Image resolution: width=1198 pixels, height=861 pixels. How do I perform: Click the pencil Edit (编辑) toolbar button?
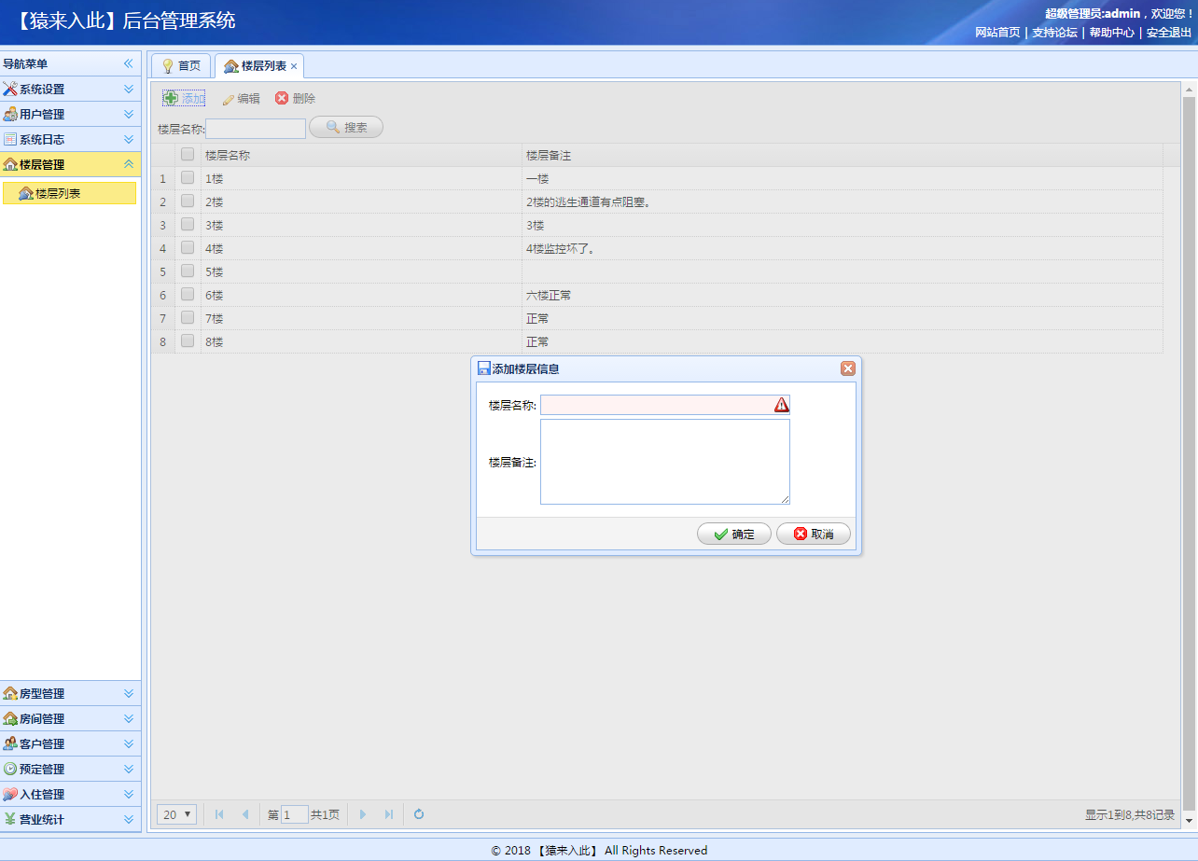[241, 98]
